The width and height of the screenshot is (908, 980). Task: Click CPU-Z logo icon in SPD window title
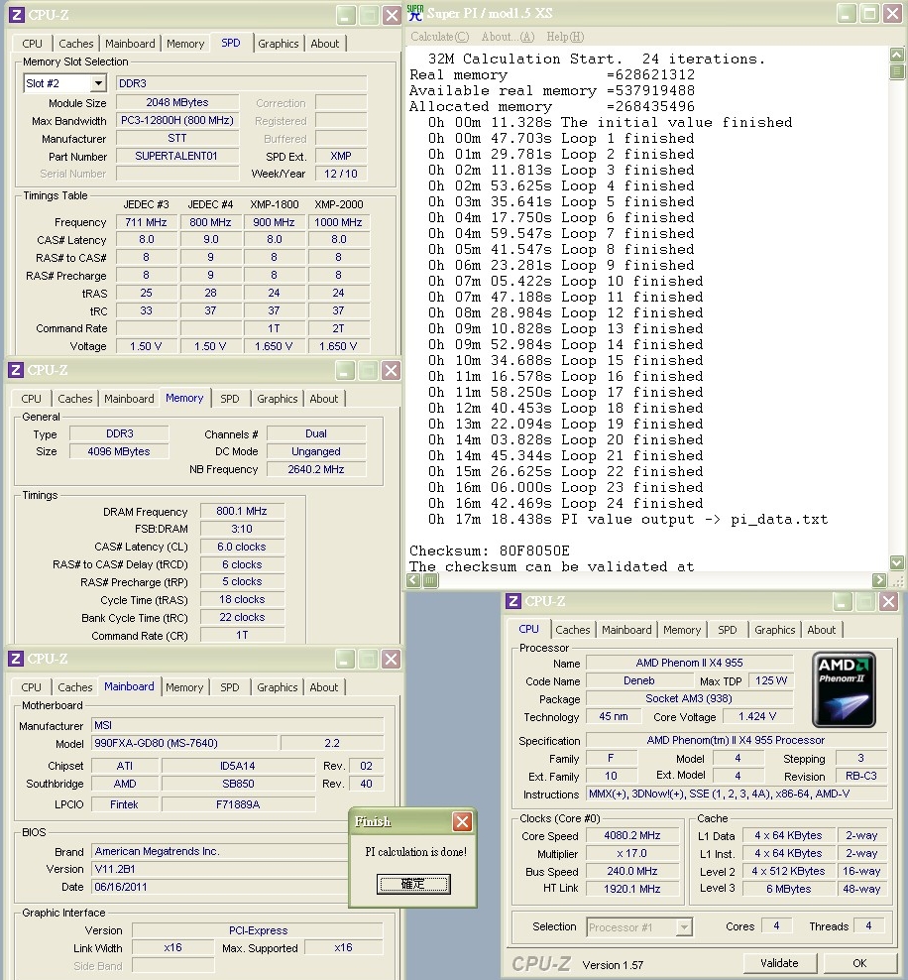(x=17, y=14)
